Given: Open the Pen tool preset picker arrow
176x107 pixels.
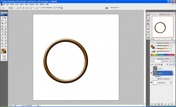Looking at the screenshot, I should click(6, 8).
